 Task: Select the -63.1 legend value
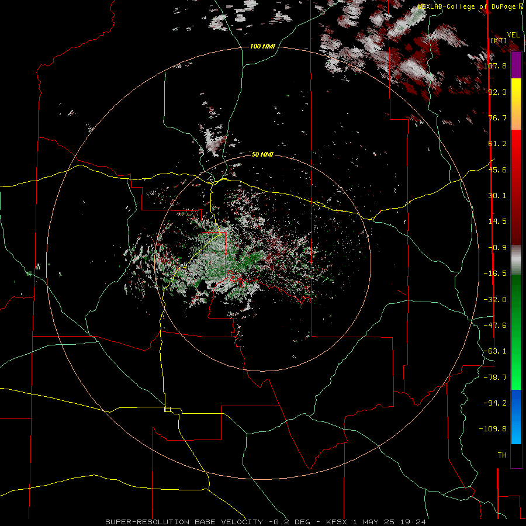click(x=495, y=351)
